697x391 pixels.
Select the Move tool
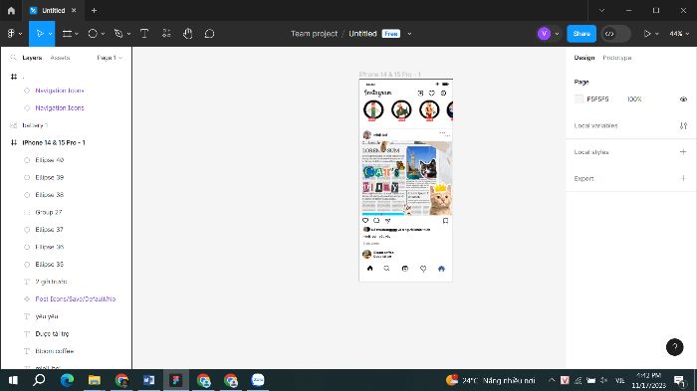click(40, 33)
